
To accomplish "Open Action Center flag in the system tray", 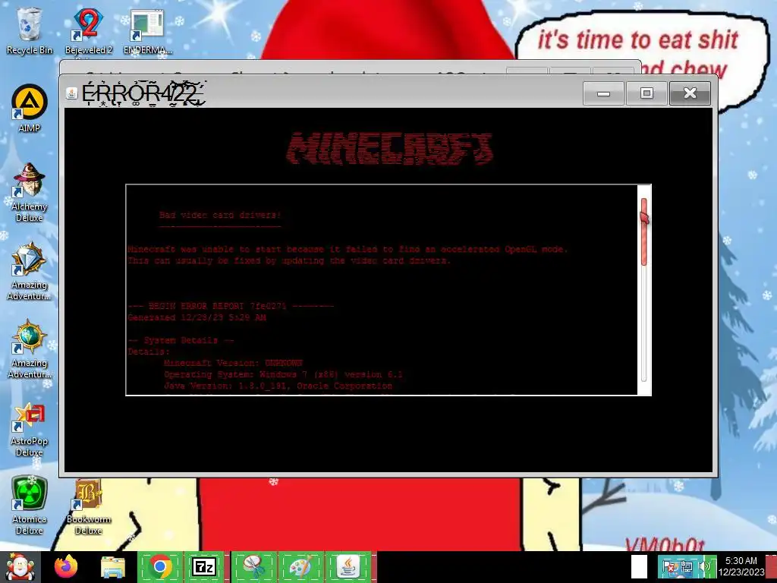I will point(669,566).
